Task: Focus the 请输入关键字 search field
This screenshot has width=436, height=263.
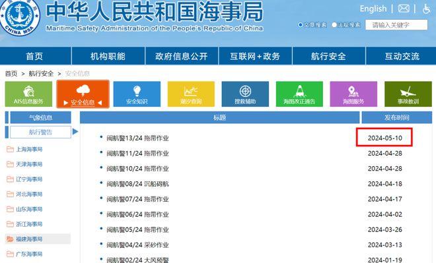Action: [396, 25]
